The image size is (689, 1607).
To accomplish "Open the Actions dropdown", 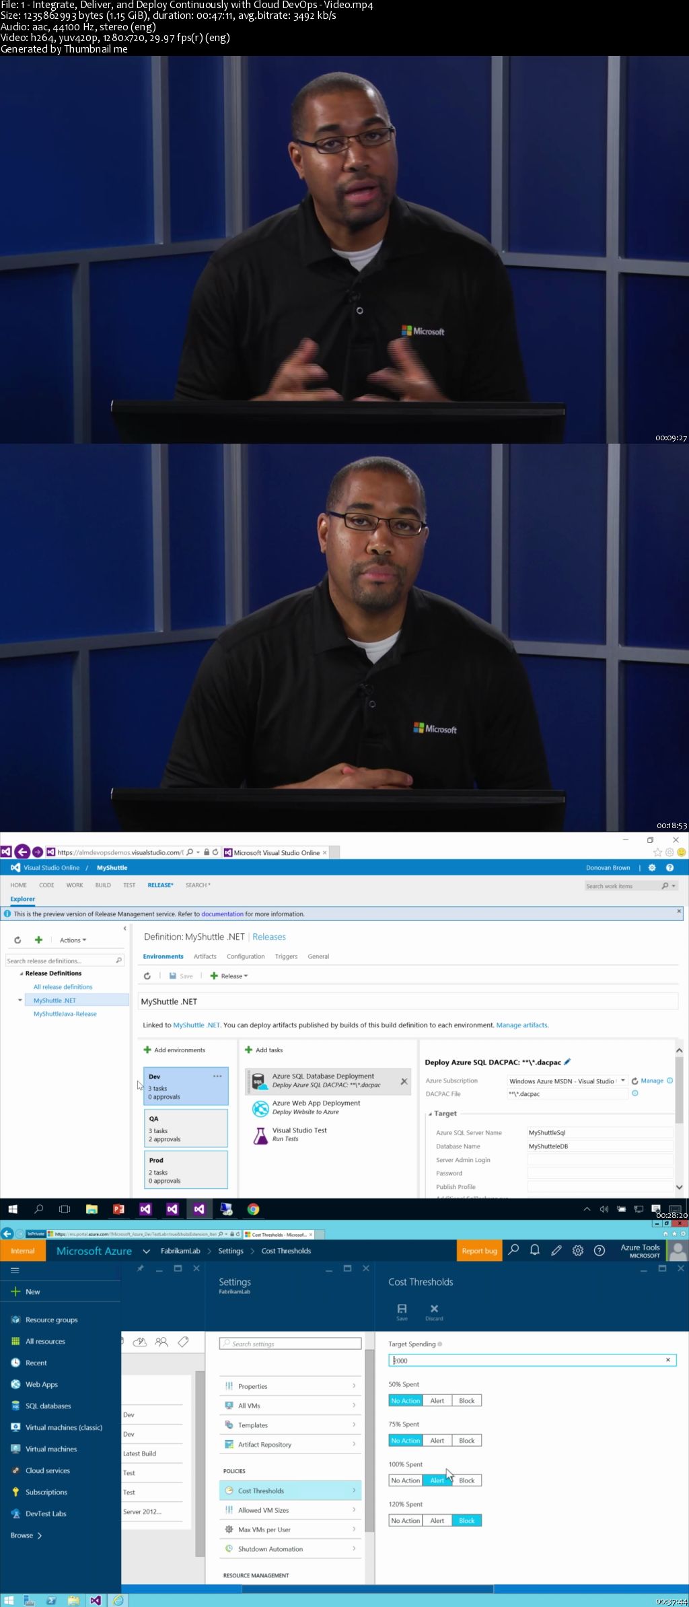I will 73,940.
